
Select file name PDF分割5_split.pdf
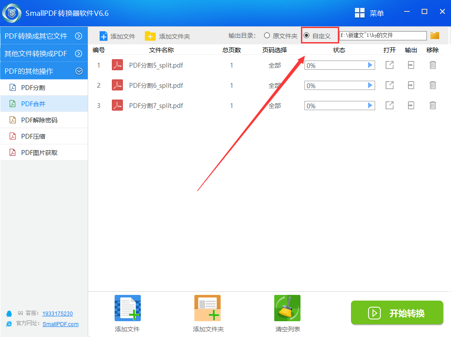[x=156, y=65]
